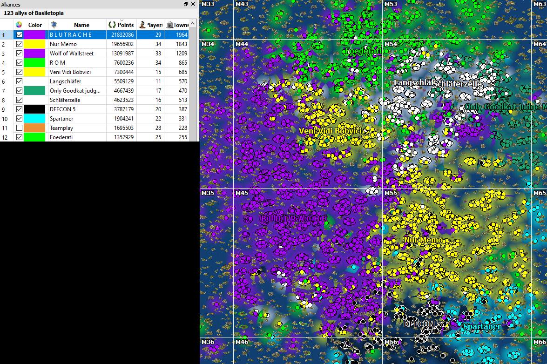
Task: Click the Veni Vidi Bobvici label on the map
Action: tap(330, 131)
